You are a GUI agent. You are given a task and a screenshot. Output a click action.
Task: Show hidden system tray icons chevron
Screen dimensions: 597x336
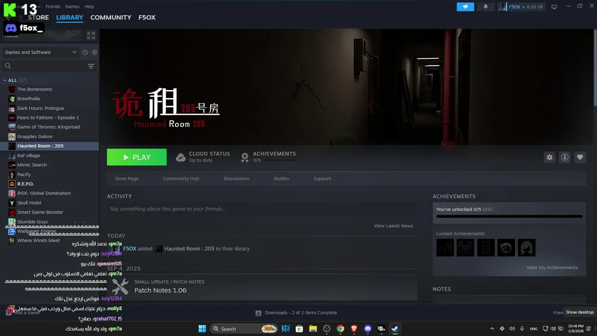492,329
